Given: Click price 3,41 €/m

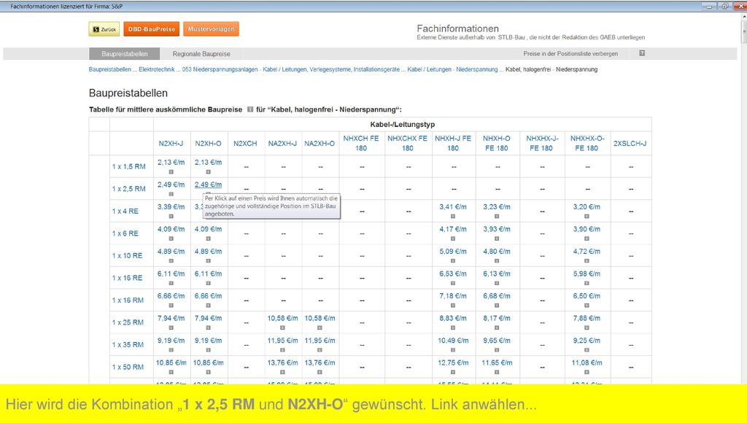Looking at the screenshot, I should tap(453, 207).
